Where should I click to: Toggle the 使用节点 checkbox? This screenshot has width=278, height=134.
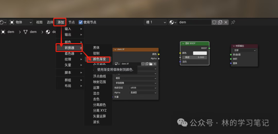pos(81,22)
